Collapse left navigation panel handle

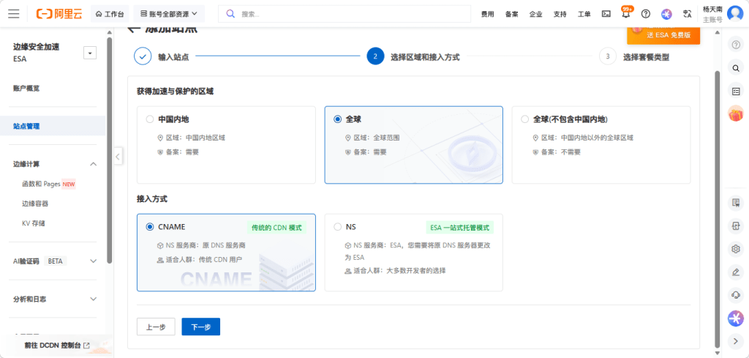point(118,156)
